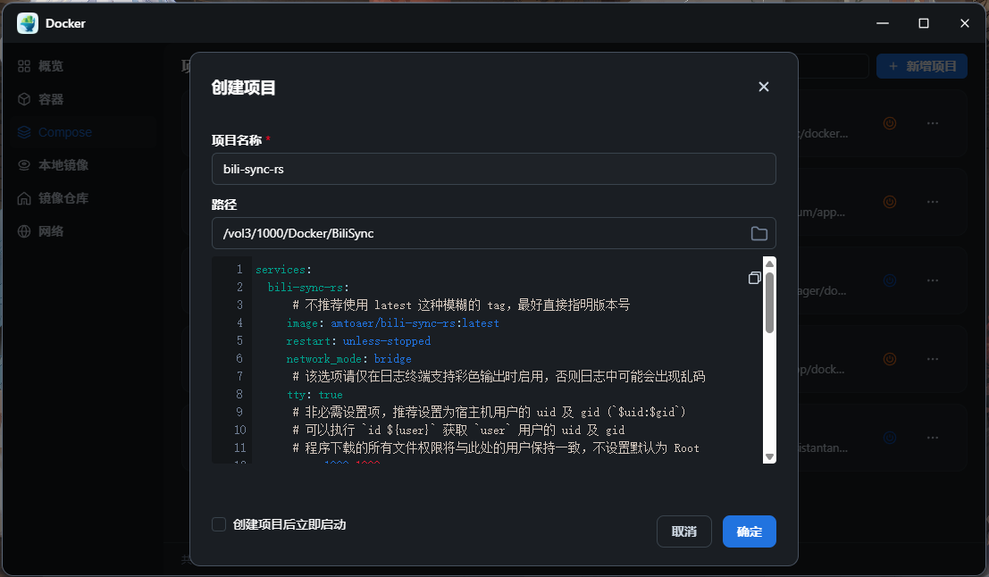Viewport: 989px width, 577px height.
Task: Open 概览 in the sidebar
Action: pos(82,66)
